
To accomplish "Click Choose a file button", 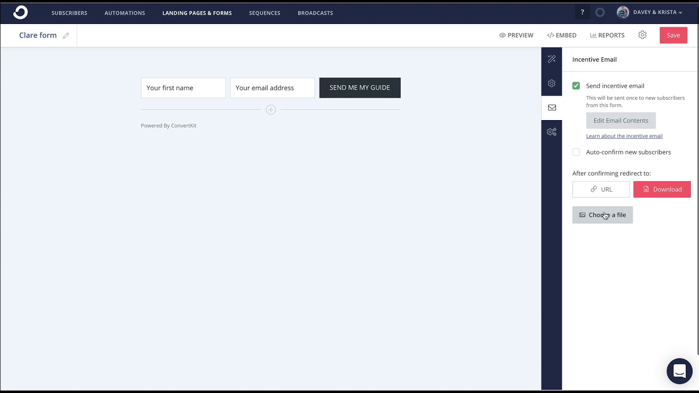I will point(602,215).
